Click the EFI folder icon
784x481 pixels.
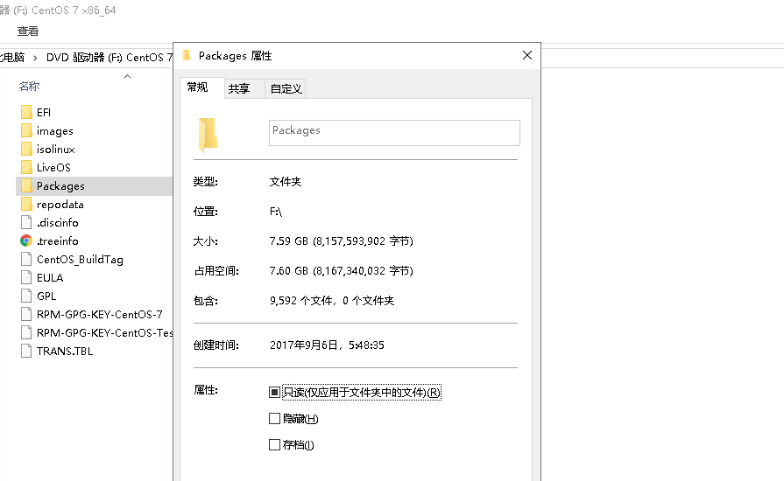click(x=26, y=112)
